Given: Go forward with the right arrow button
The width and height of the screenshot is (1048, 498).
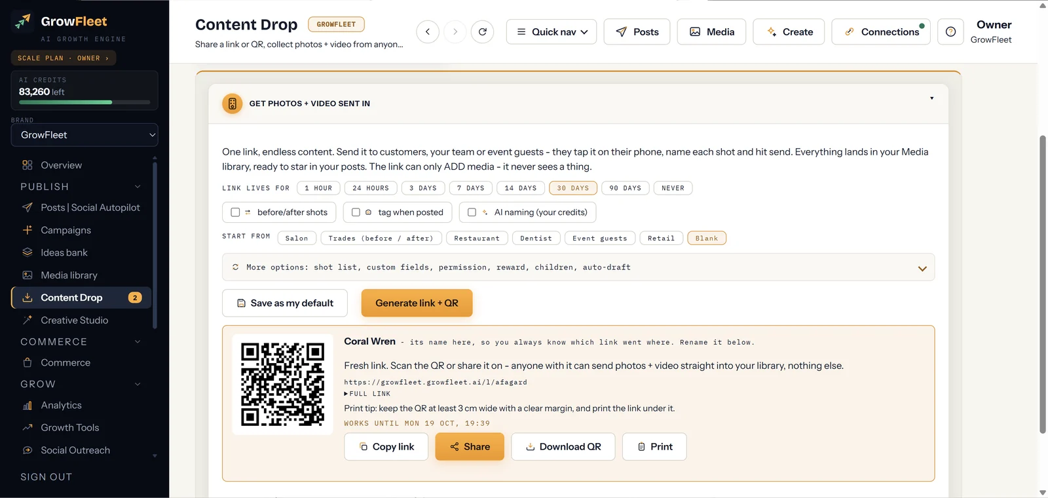Looking at the screenshot, I should pyautogui.click(x=455, y=31).
